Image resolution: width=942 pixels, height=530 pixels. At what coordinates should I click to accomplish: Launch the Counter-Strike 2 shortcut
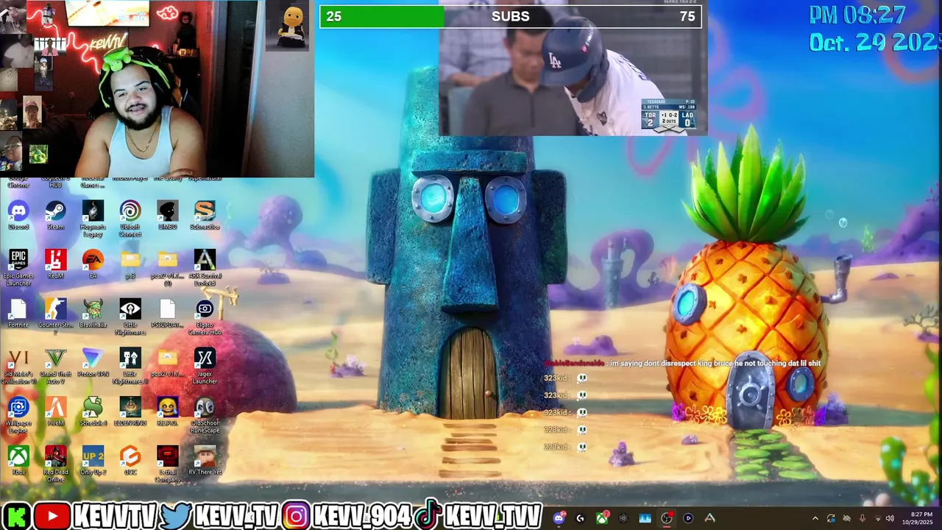[x=56, y=317]
